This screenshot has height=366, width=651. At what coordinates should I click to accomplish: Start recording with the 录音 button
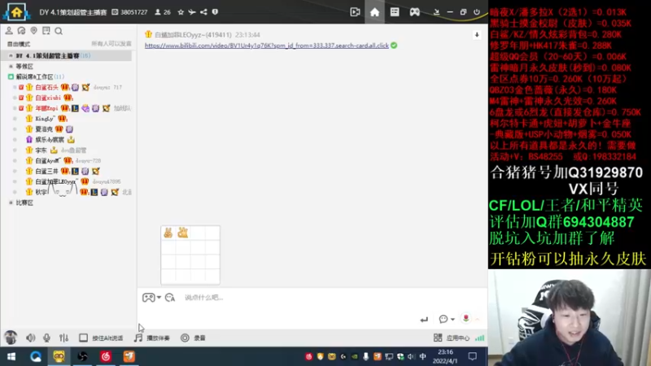pyautogui.click(x=193, y=338)
